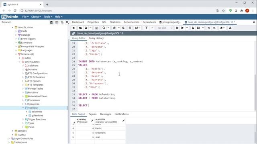The width and height of the screenshot is (257, 144).
Task: Stop query with the square stop icon
Action: click(x=177, y=28)
